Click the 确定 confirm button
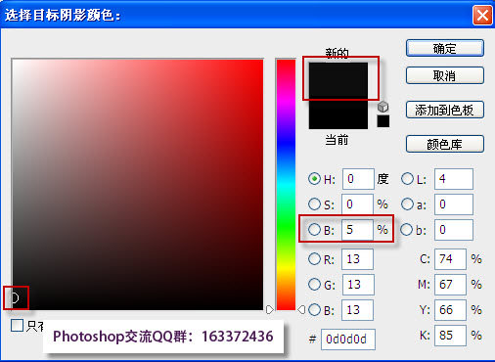Screen dimensions: 495x362 point(445,48)
